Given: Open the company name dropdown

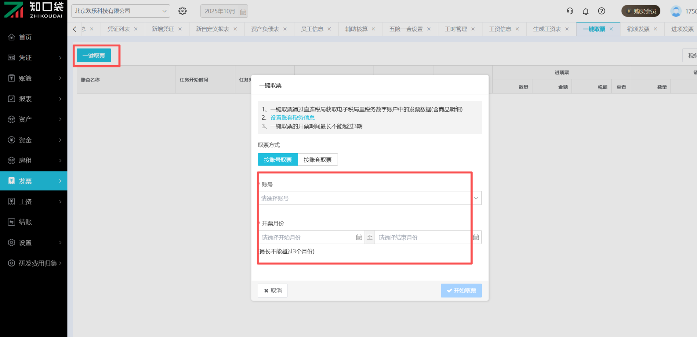Looking at the screenshot, I should coord(121,11).
